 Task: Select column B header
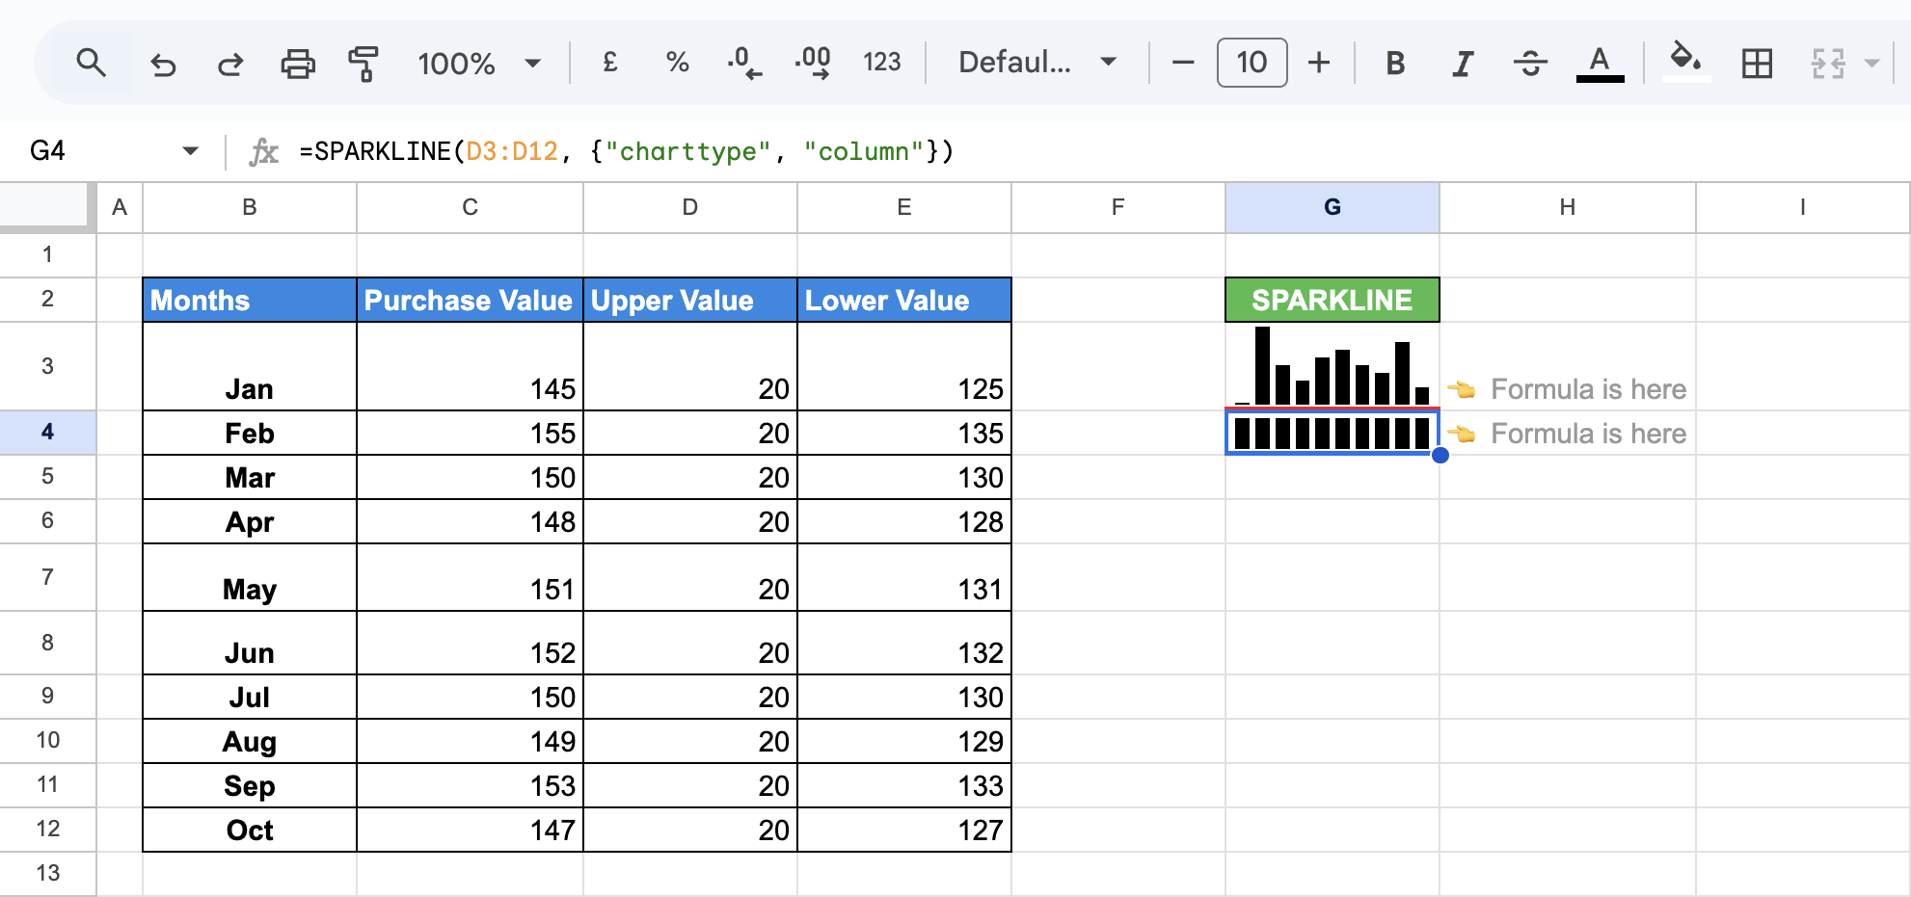[250, 207]
